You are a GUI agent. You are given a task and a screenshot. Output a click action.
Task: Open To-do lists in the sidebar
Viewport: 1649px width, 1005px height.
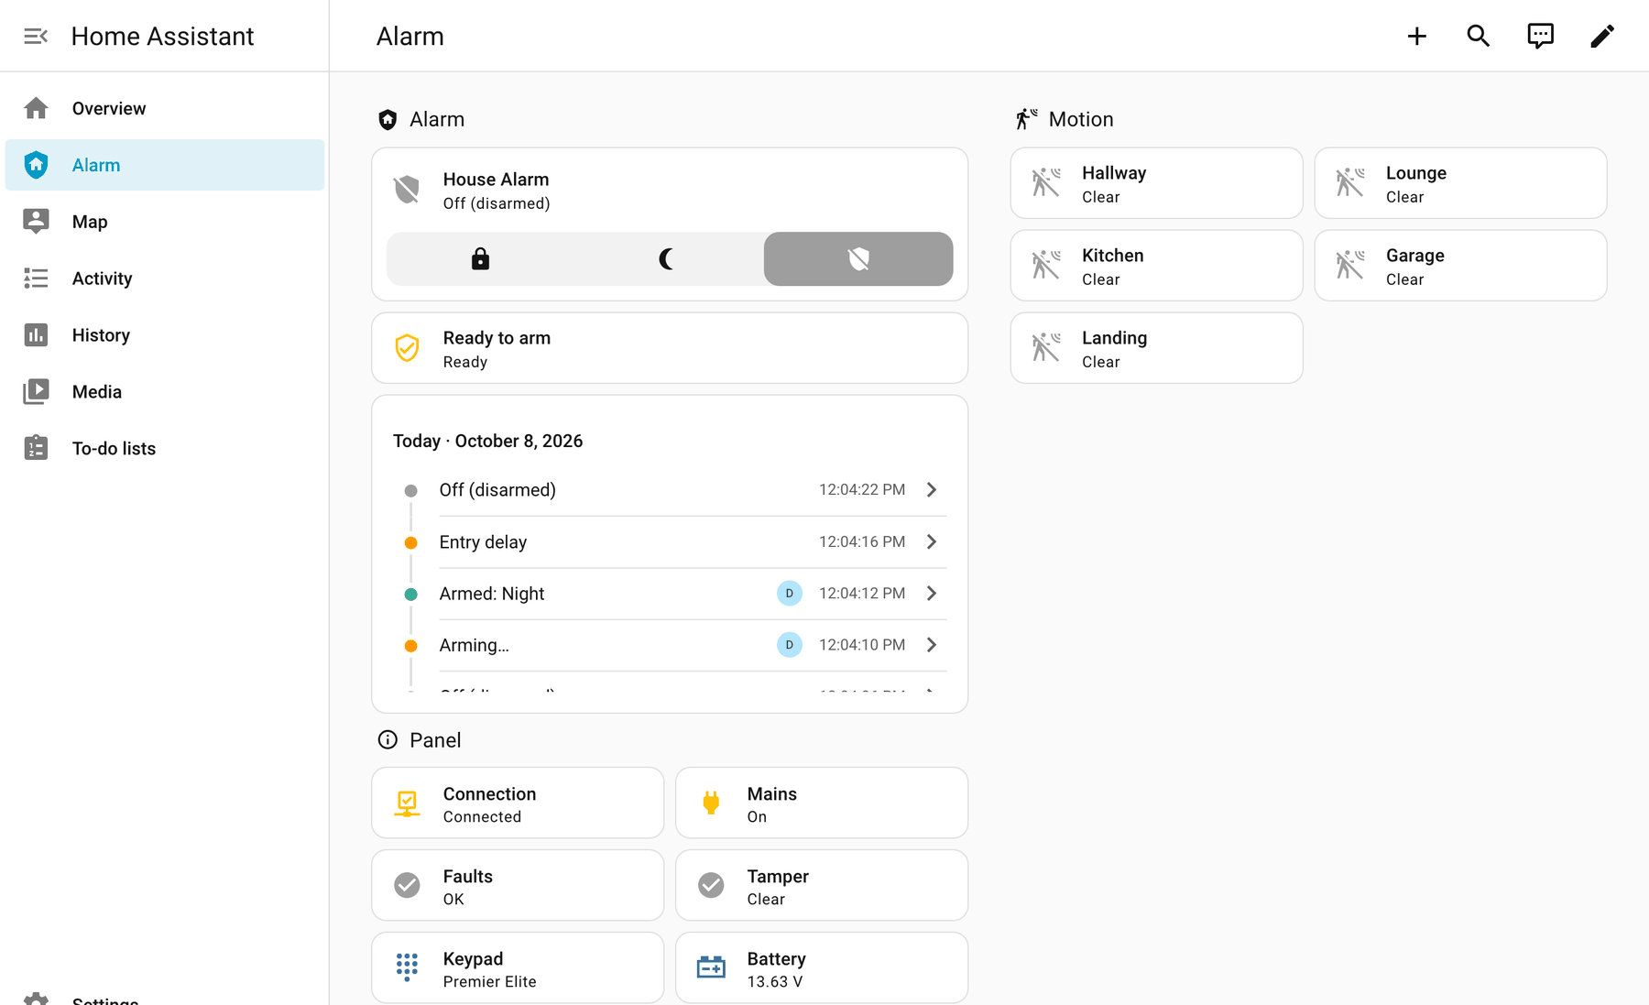(165, 449)
